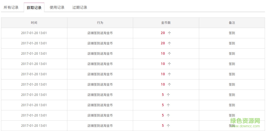Screen dimensions: 266x131
Task: Click the 时间 column header
Action: coord(34,23)
